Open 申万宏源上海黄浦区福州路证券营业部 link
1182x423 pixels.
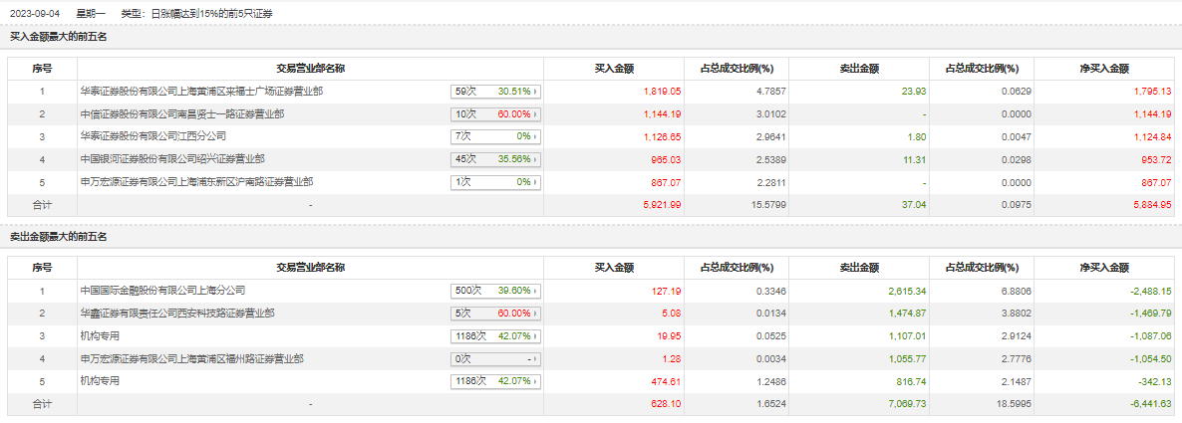tap(191, 359)
